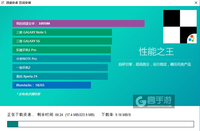200x131 pixels.
Task: Click the black and white checkered app thumbnail
Action: coord(180,27)
